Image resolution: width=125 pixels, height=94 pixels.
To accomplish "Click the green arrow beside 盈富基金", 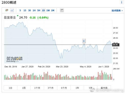I will (x=18, y=16).
